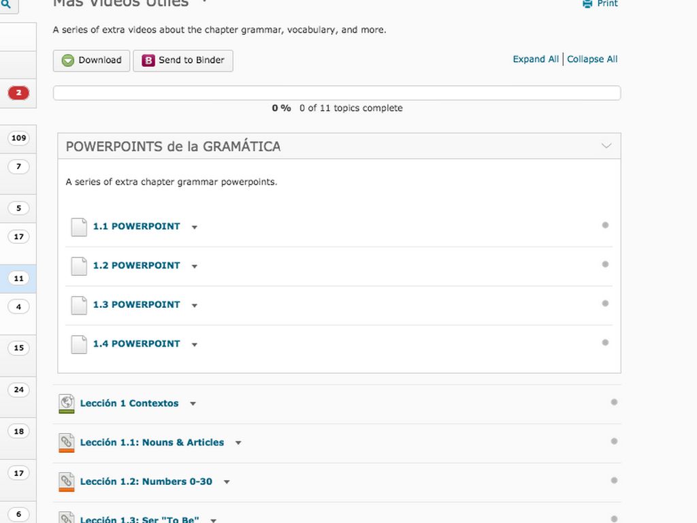Open dropdown arrow next to 1.2 POWERPOINT
Viewport: 697px width, 523px height.
tap(195, 266)
